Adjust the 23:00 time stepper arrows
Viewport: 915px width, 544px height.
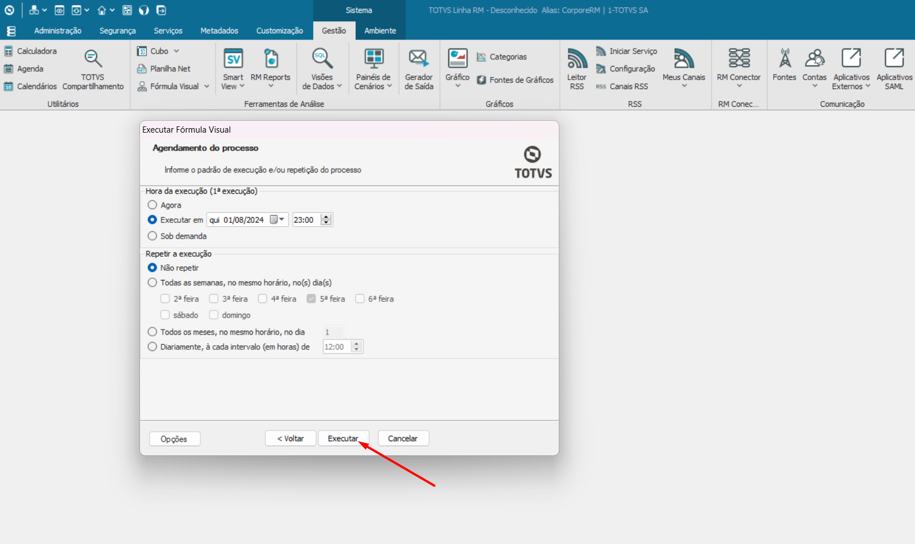(326, 220)
